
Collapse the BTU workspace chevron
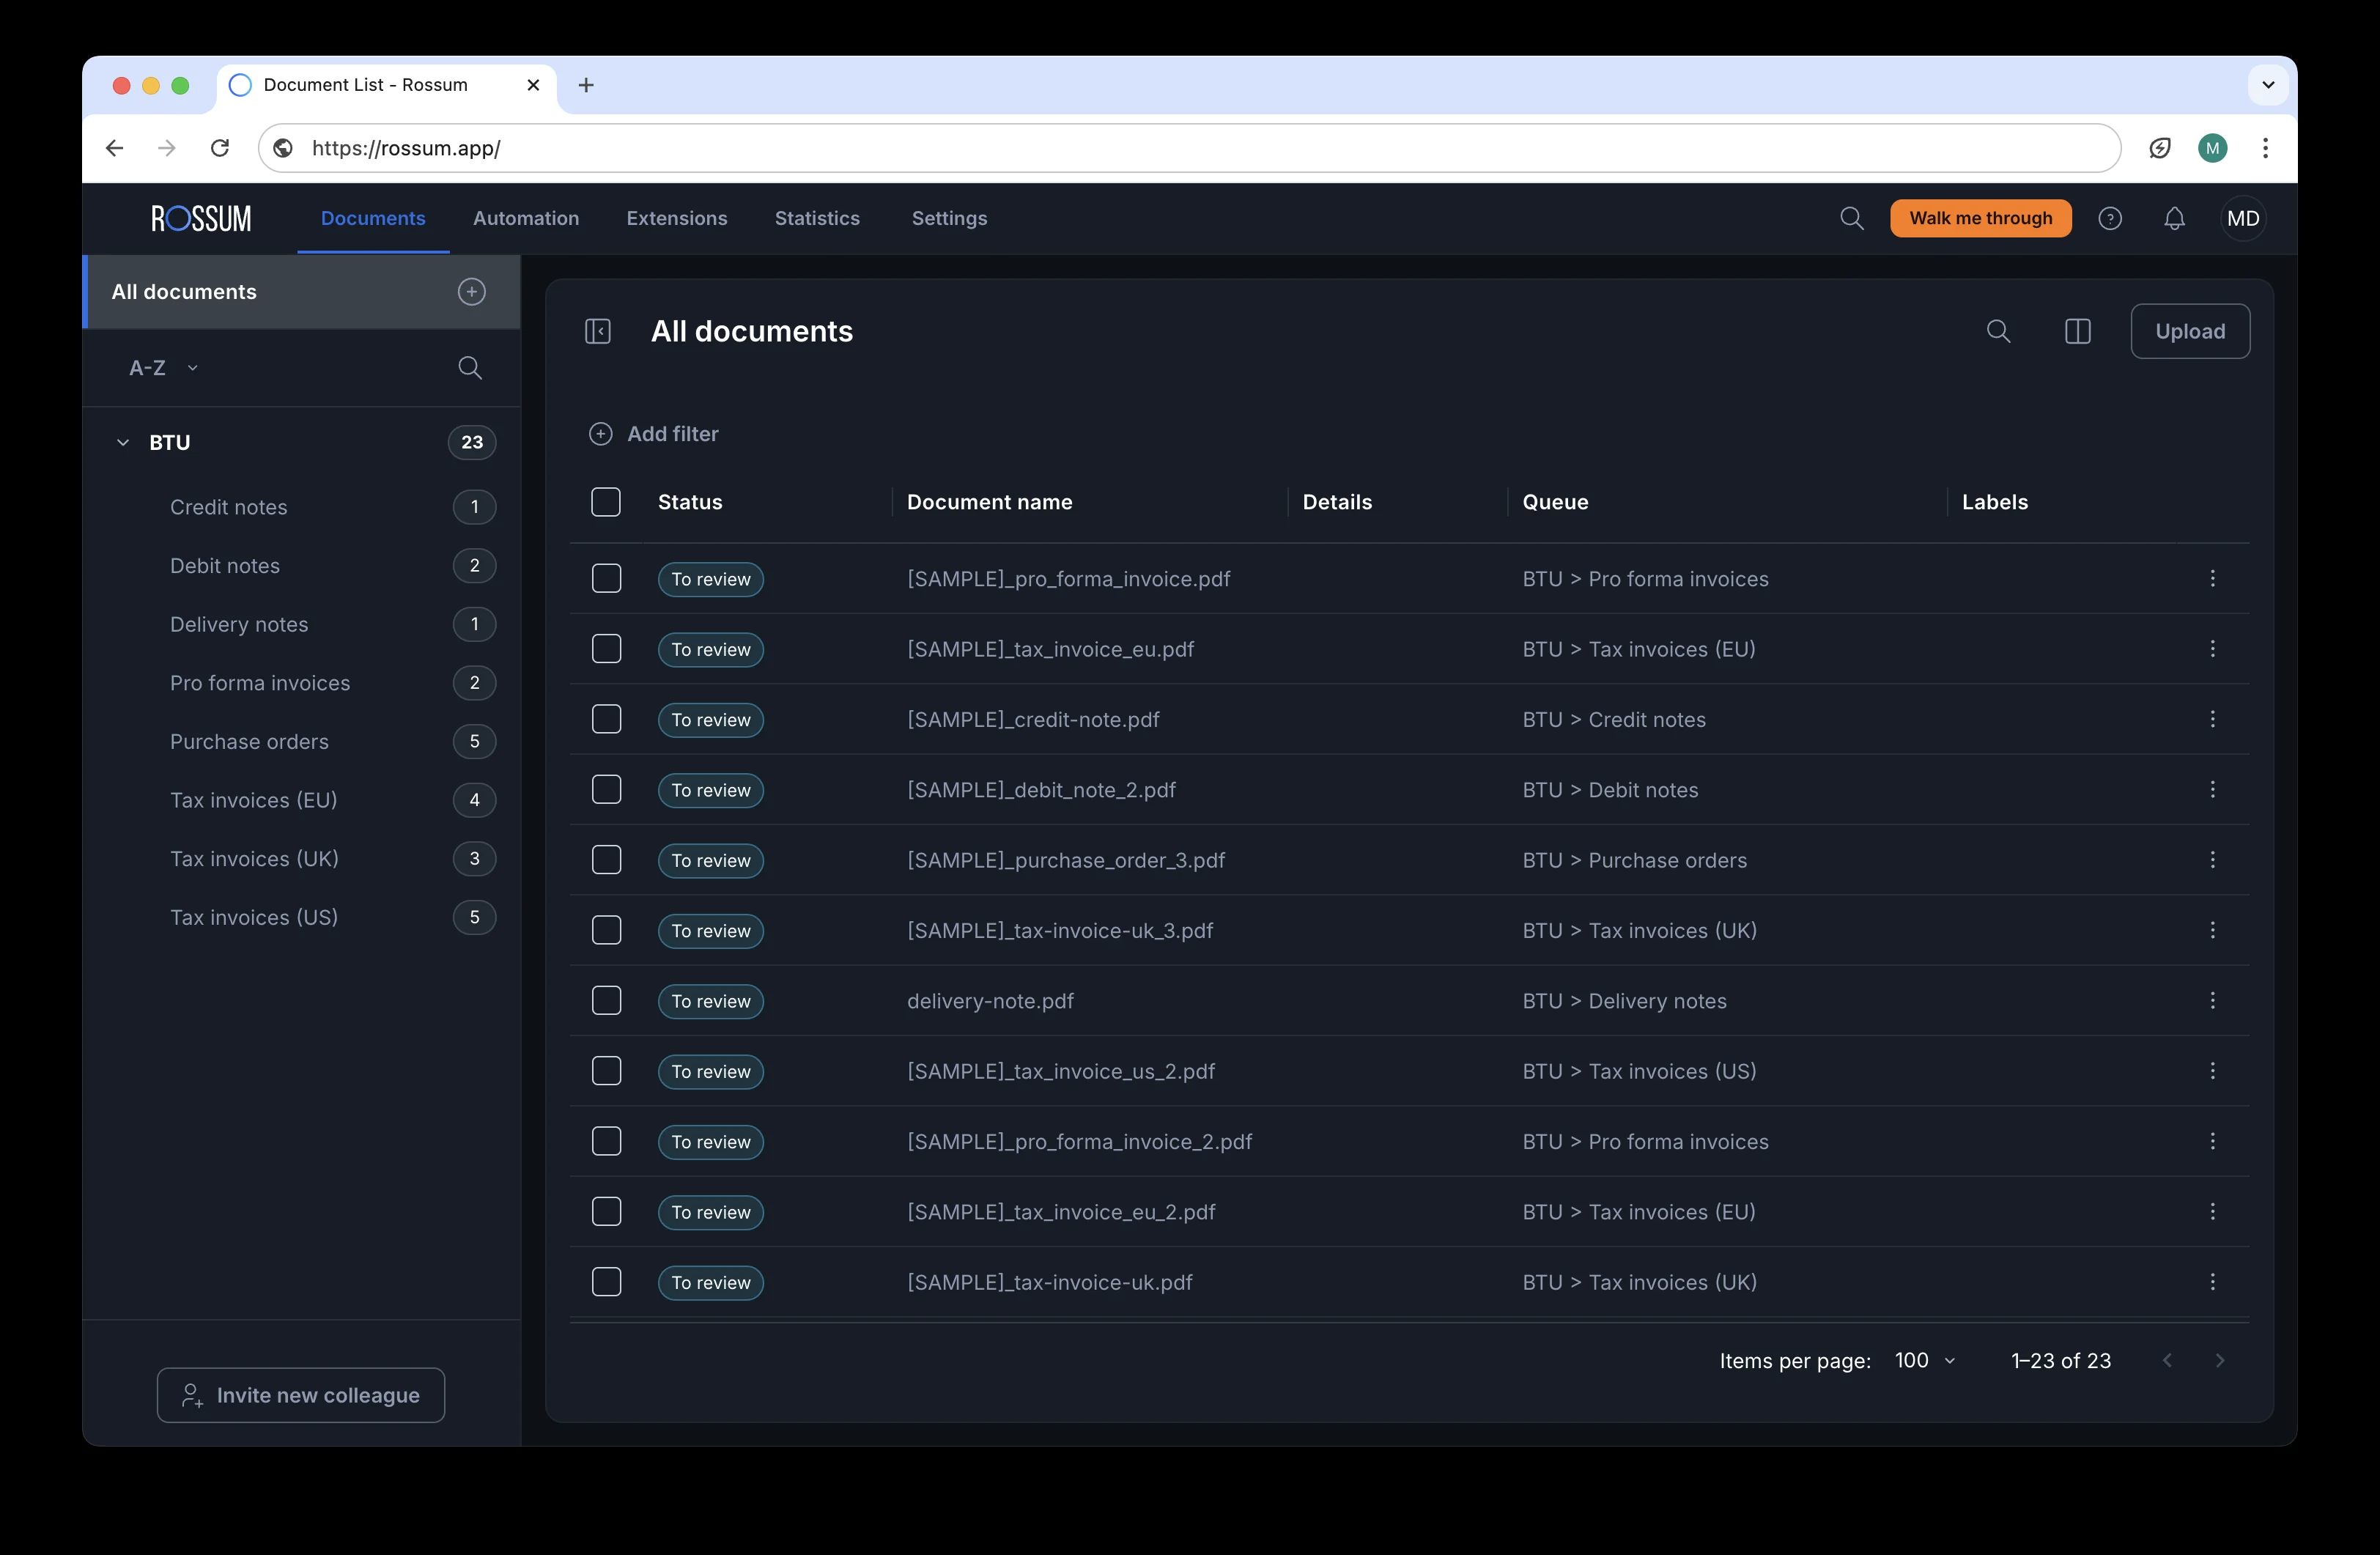point(123,442)
